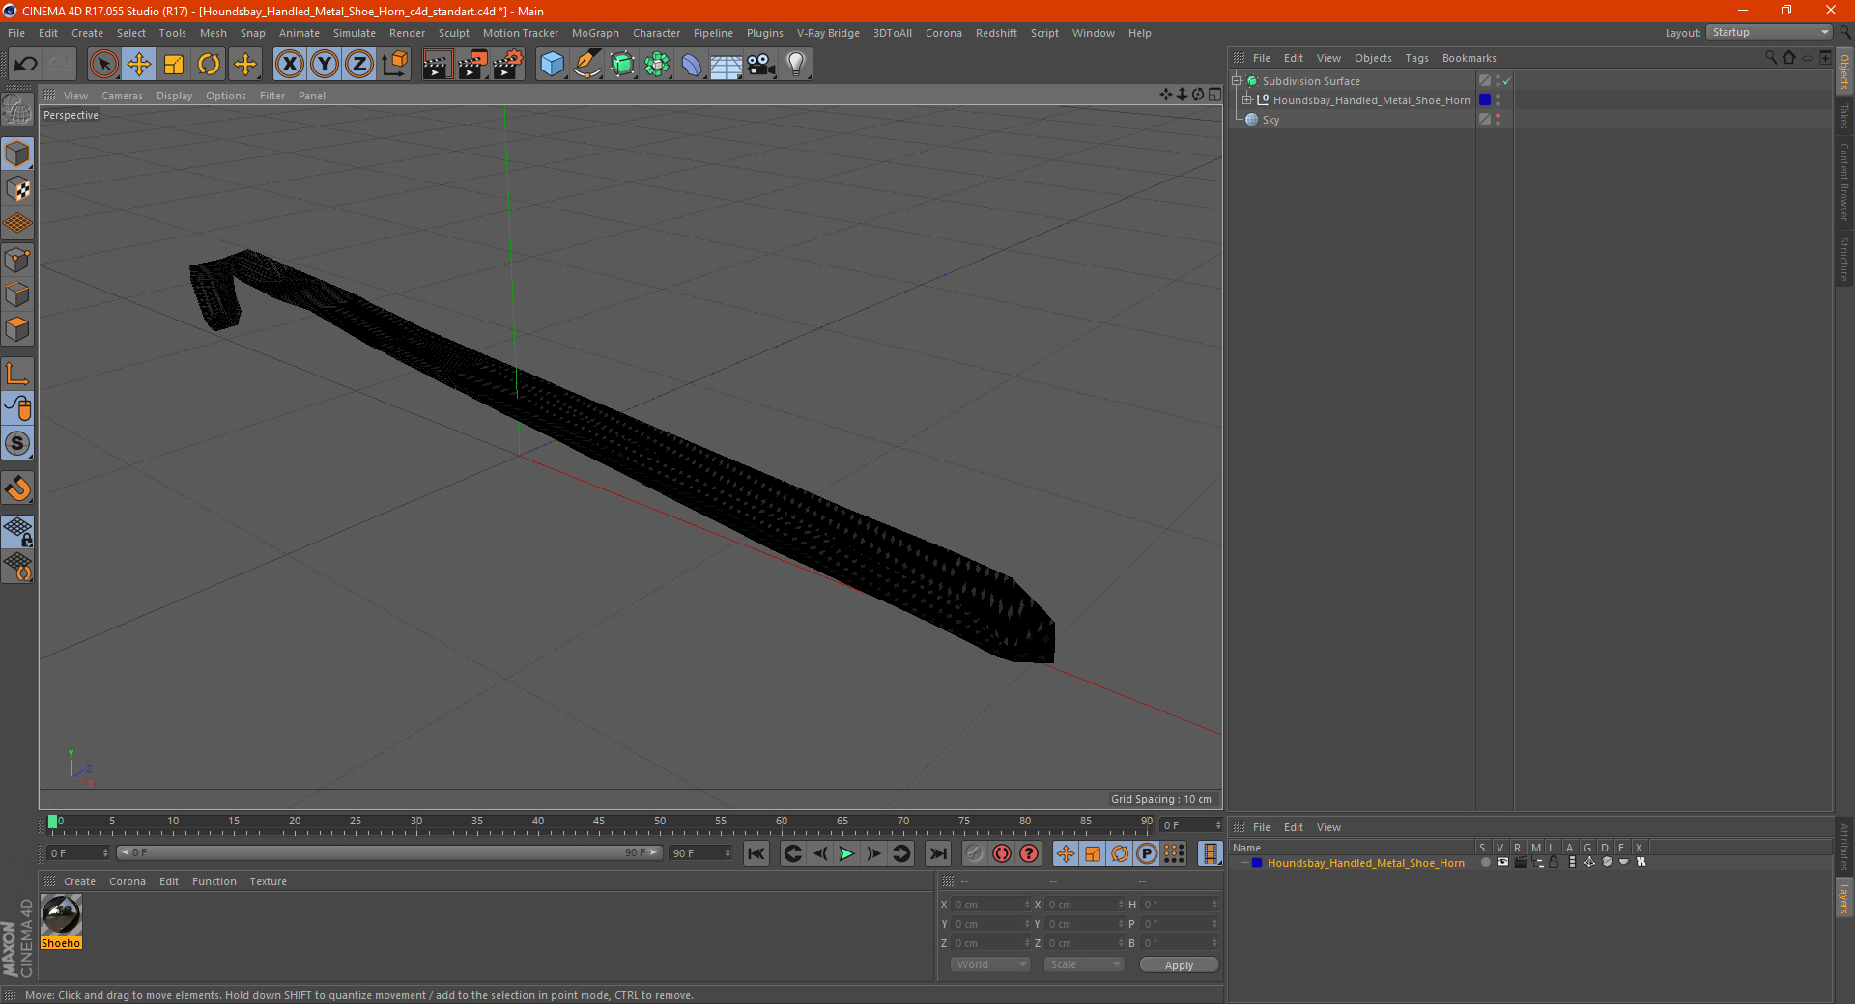
Task: Toggle Subdivision Surface enable checkmark
Action: click(x=1506, y=81)
